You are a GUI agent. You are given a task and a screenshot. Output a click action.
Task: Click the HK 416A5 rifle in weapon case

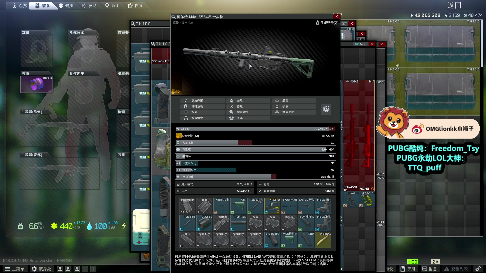[x=351, y=135]
